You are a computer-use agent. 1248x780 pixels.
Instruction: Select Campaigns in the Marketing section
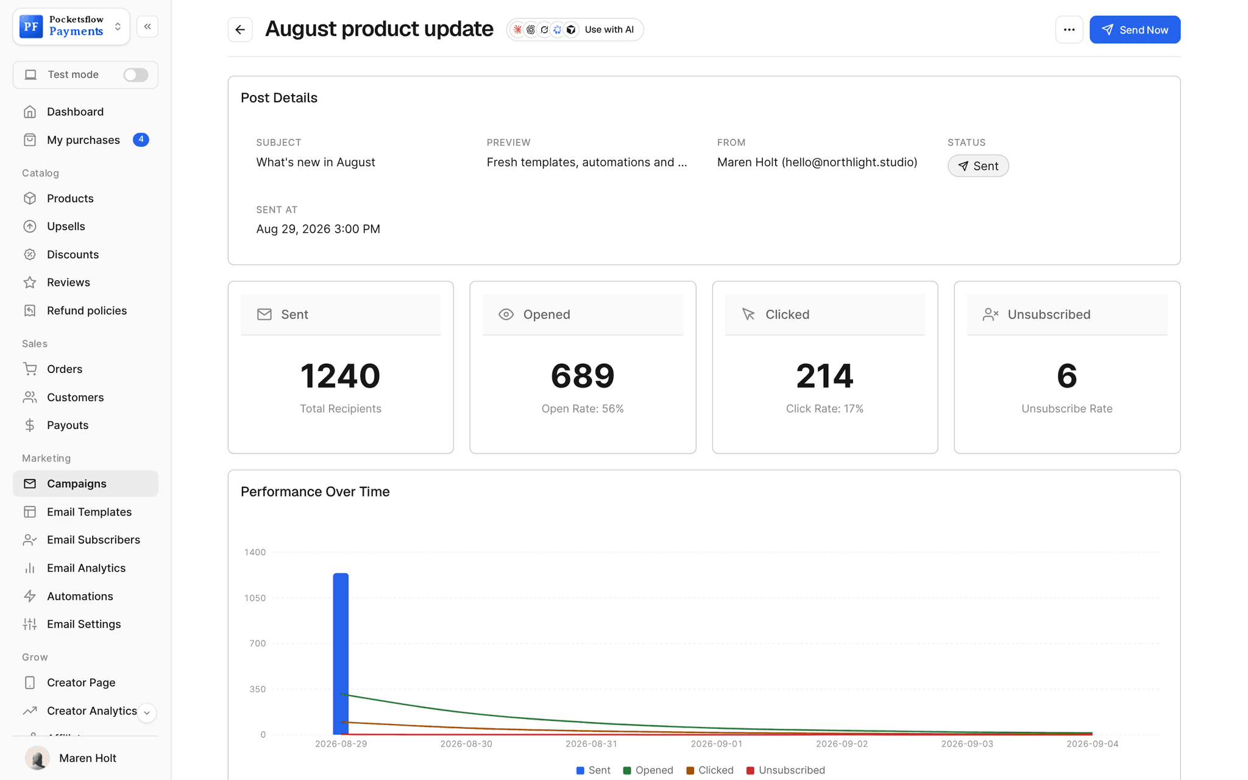(x=85, y=484)
